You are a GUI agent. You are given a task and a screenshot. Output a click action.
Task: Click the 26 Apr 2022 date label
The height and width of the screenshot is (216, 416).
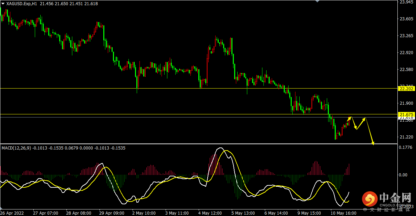pyautogui.click(x=12, y=213)
